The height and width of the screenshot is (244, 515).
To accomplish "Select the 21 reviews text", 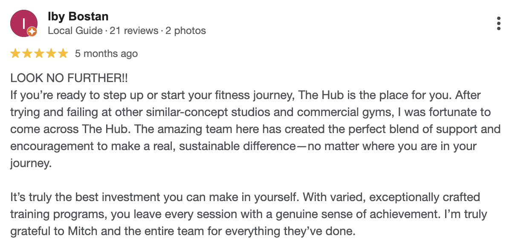I will pos(134,31).
